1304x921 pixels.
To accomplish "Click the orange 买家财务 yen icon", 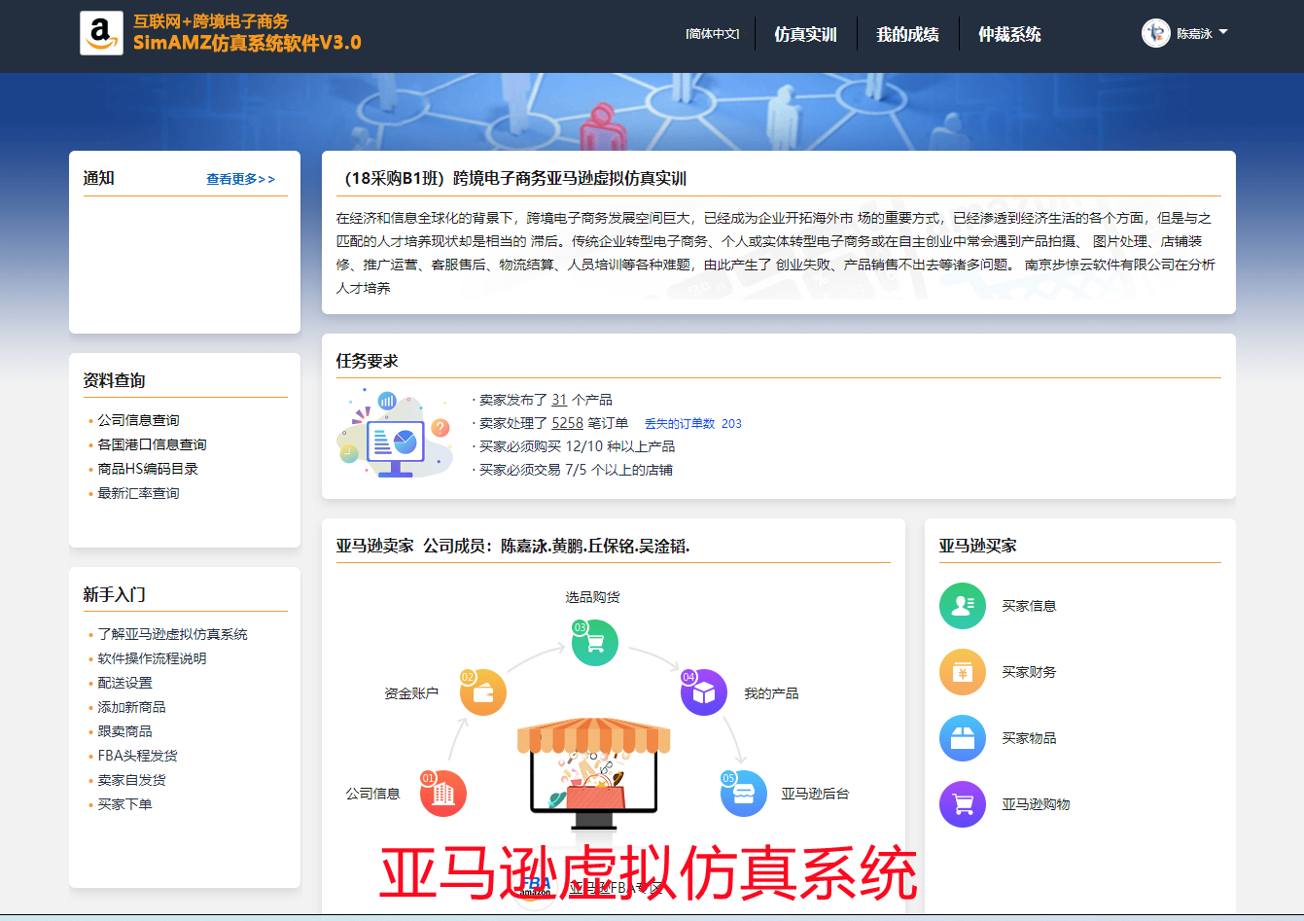I will click(x=963, y=672).
